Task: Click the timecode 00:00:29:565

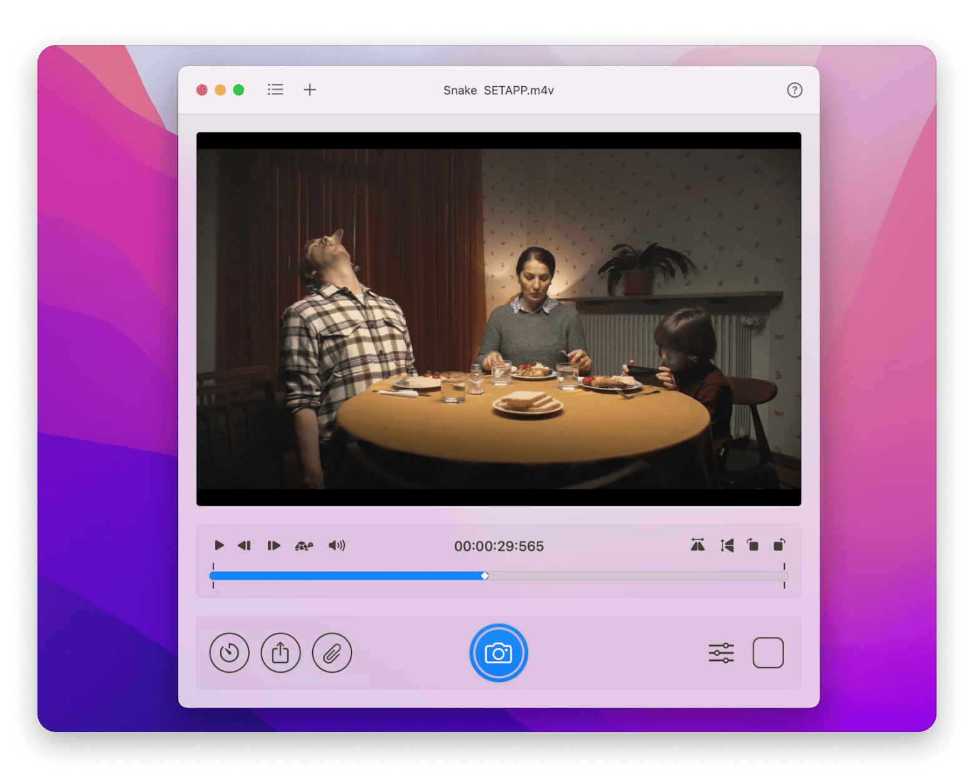Action: 499,546
